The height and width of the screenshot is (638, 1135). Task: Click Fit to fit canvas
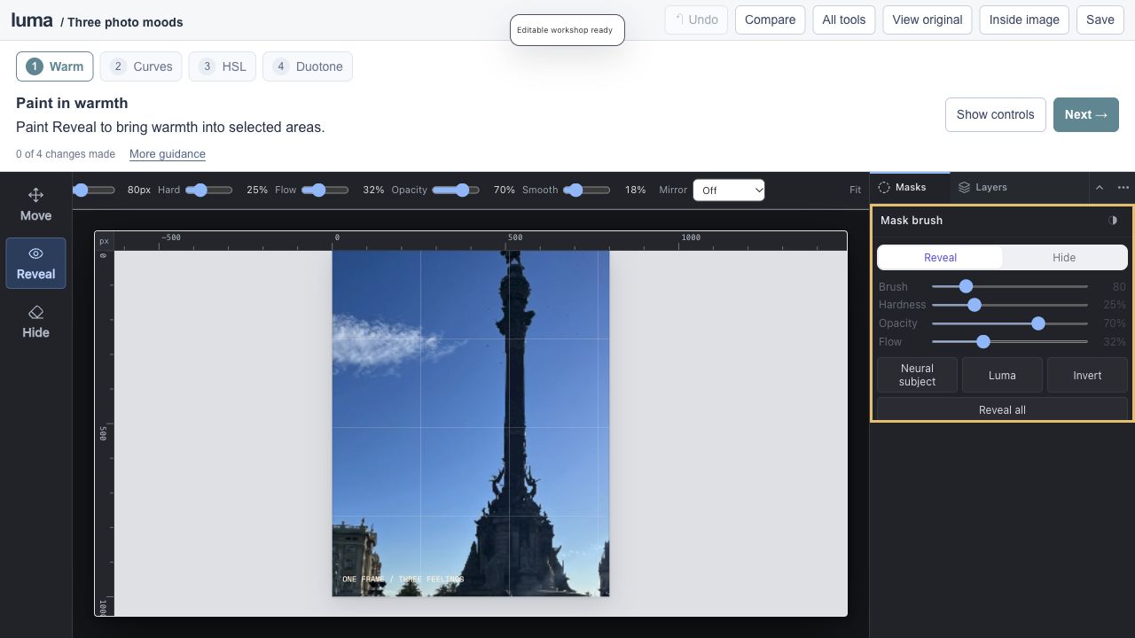(x=855, y=190)
